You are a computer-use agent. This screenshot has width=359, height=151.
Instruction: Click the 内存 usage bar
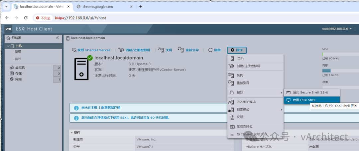[x=340, y=71]
